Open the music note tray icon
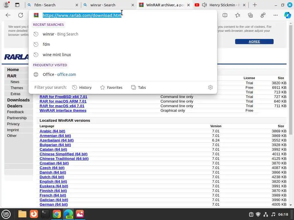The height and width of the screenshot is (220, 294). (273, 214)
